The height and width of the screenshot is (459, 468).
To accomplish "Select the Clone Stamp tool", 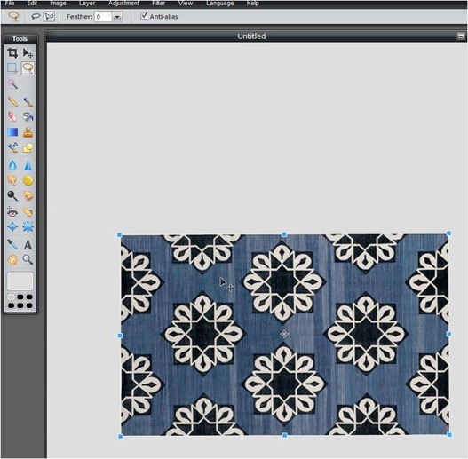I will [28, 132].
